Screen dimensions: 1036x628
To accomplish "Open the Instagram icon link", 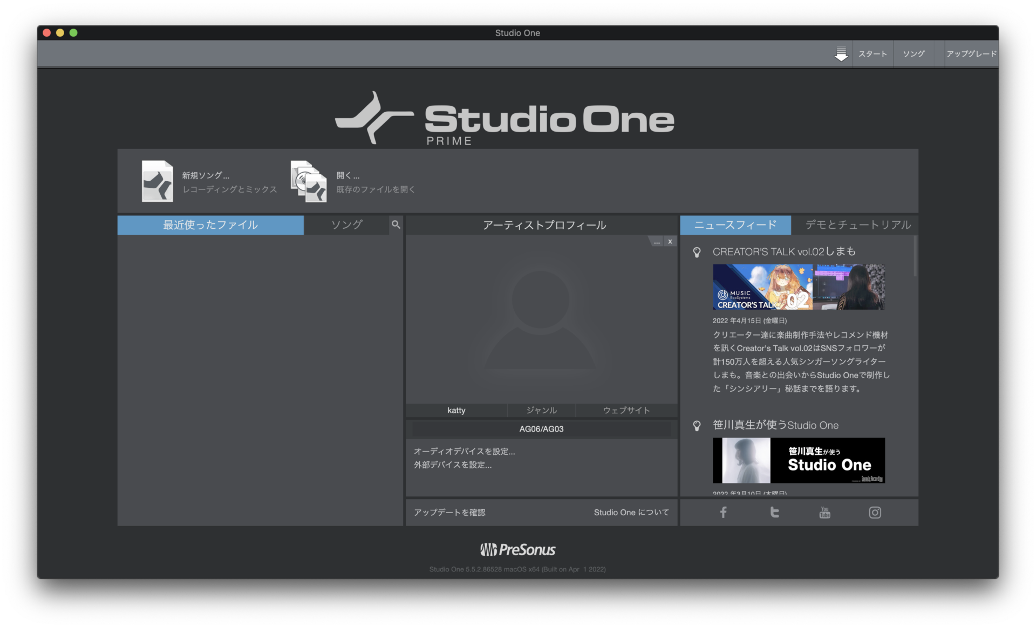I will click(875, 512).
